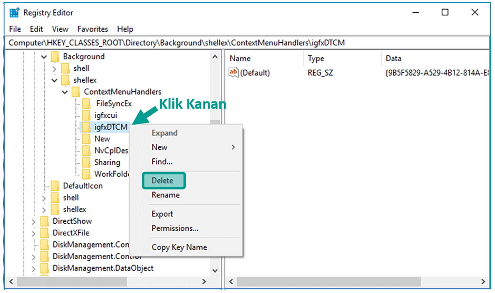Screen dimensions: 495x293
Task: Select the DefaultIcon key
Action: click(83, 186)
